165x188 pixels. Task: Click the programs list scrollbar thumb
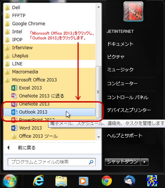98,92
